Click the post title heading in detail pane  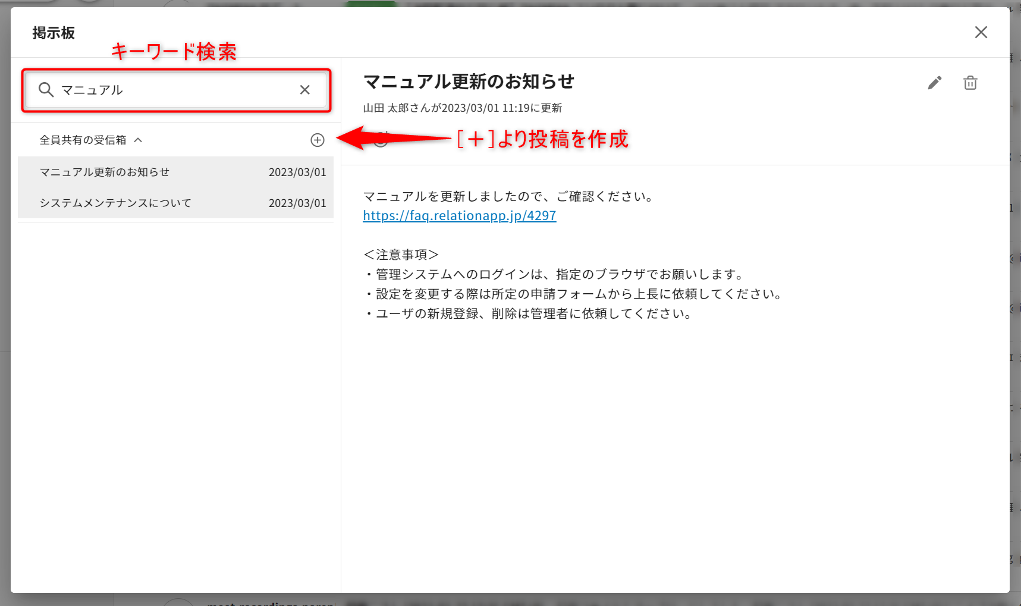coord(469,81)
